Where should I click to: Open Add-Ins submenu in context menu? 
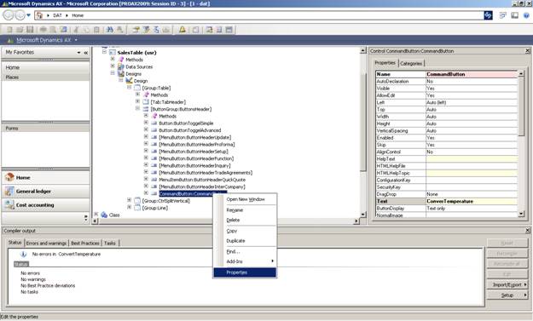pos(245,261)
